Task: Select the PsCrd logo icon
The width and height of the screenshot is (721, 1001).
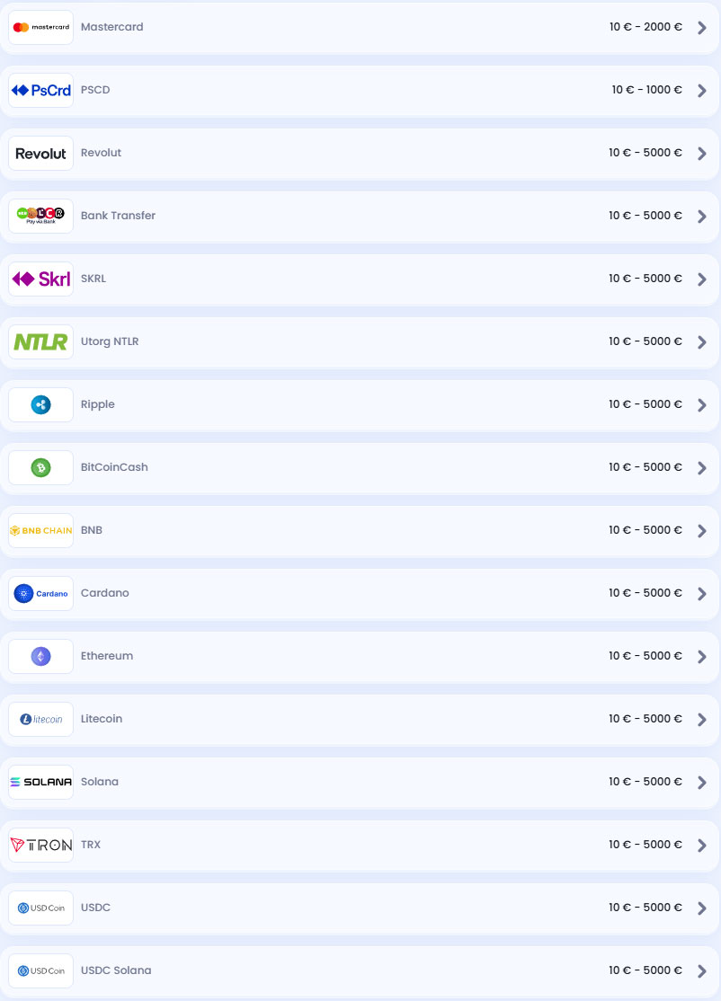Action: (x=40, y=90)
